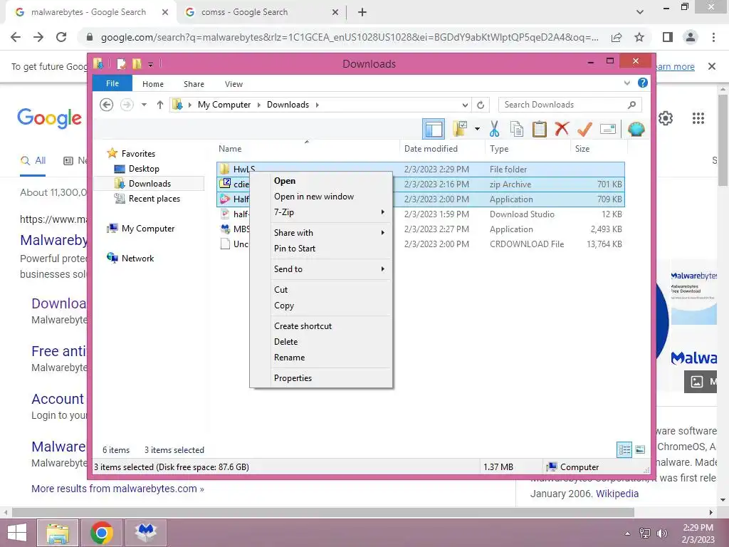
Task: Toggle Chrome side panel
Action: [668, 37]
